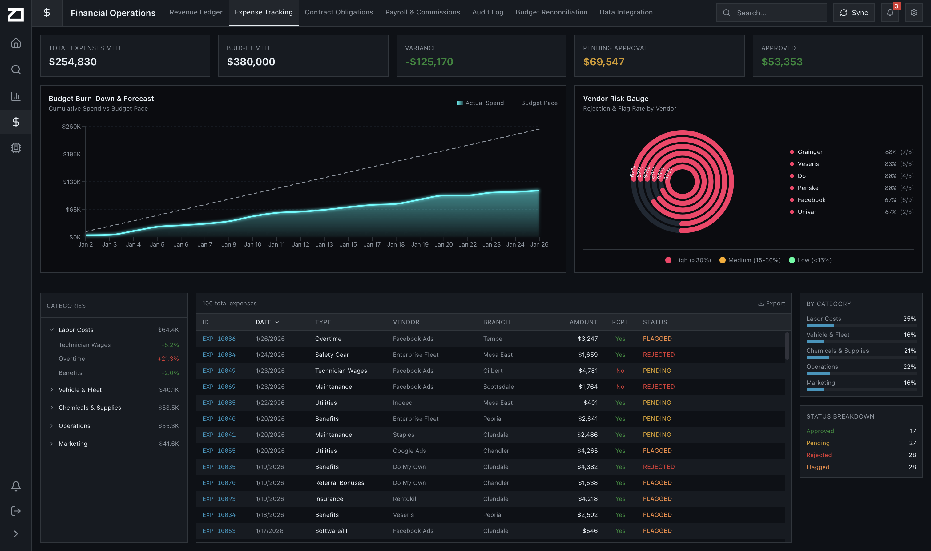Toggle the High (>30%) risk legend filter
931x551 pixels.
point(687,260)
